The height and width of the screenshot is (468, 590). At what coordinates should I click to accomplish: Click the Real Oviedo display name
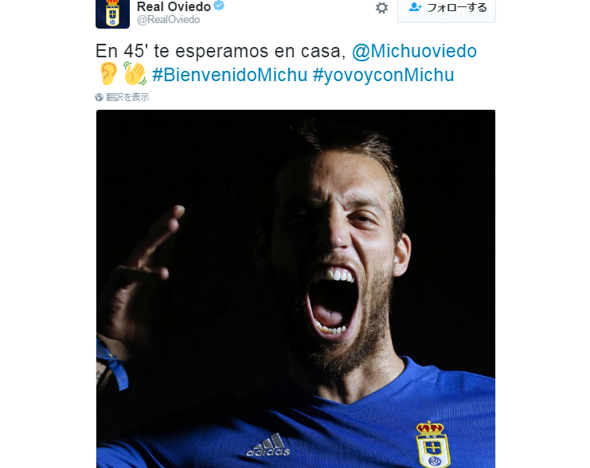click(x=174, y=7)
